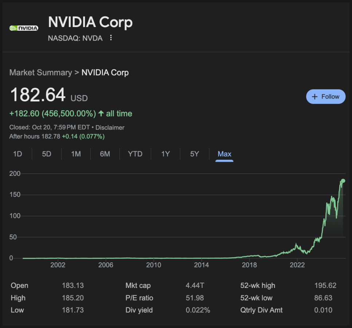Click the chart's current price endpoint dot
The height and width of the screenshot is (328, 352).
pos(343,181)
